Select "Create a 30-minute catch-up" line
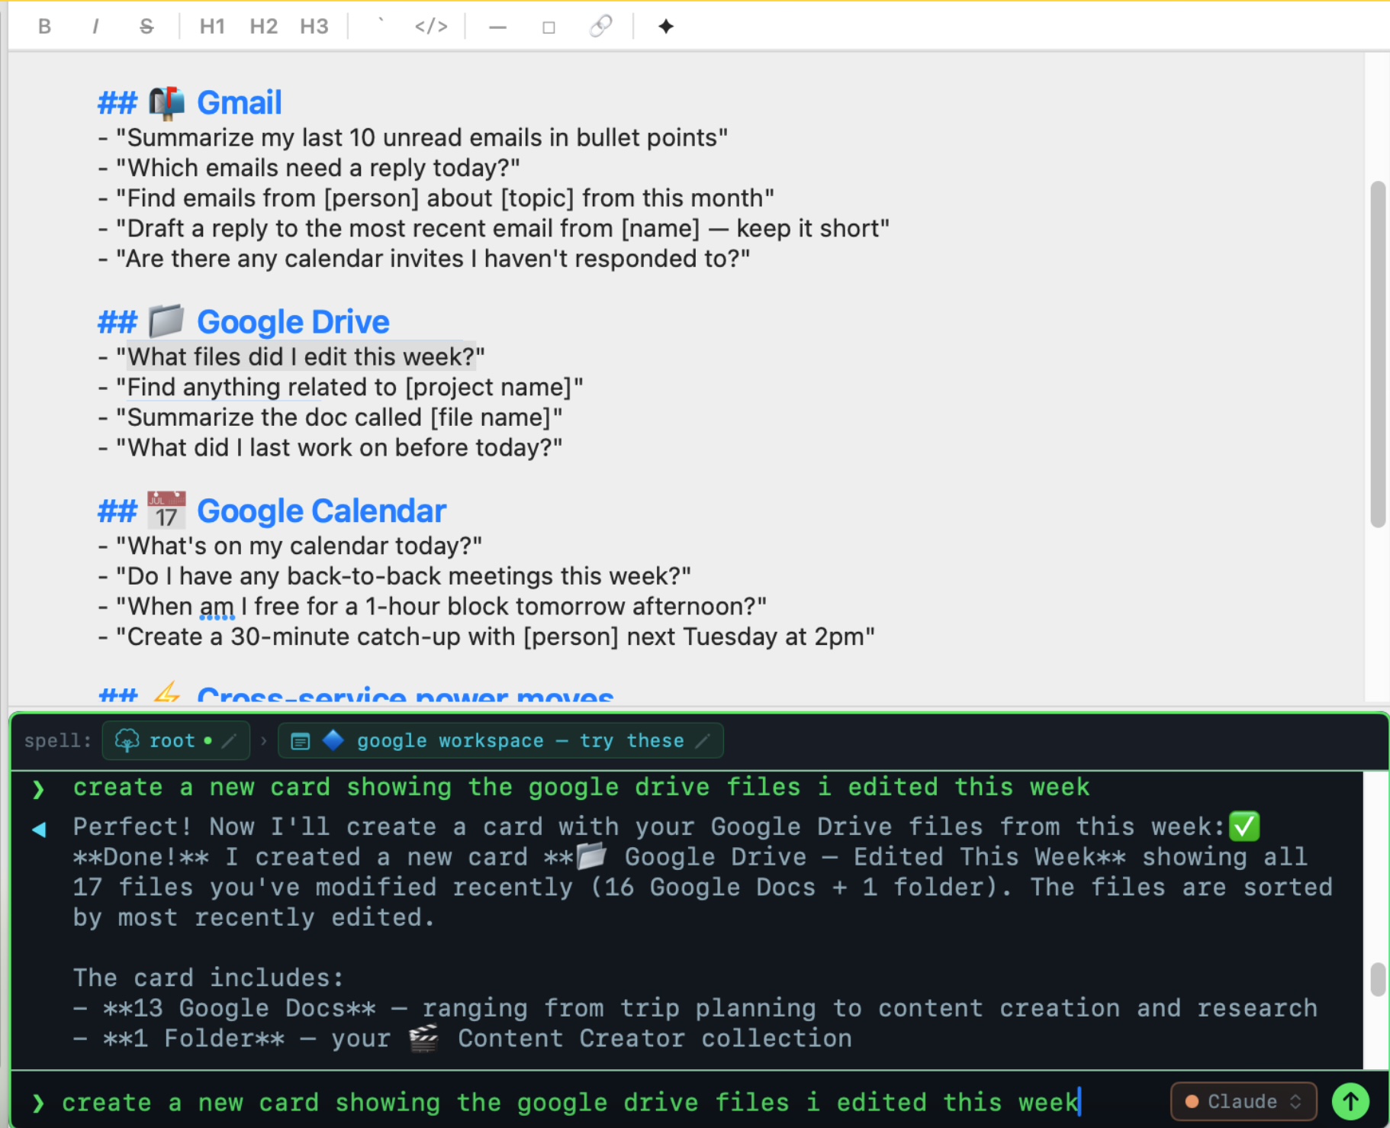Screen dimensions: 1390x1128 [x=486, y=637]
